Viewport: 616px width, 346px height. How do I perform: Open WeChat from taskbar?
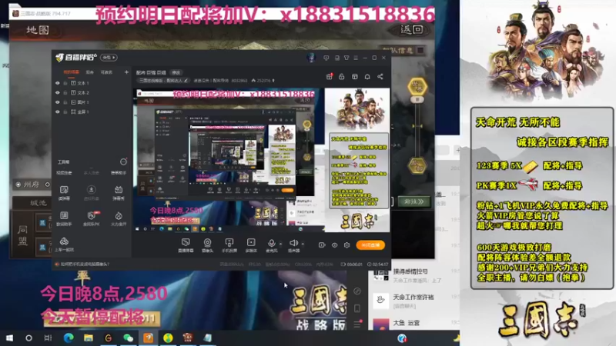(128, 338)
